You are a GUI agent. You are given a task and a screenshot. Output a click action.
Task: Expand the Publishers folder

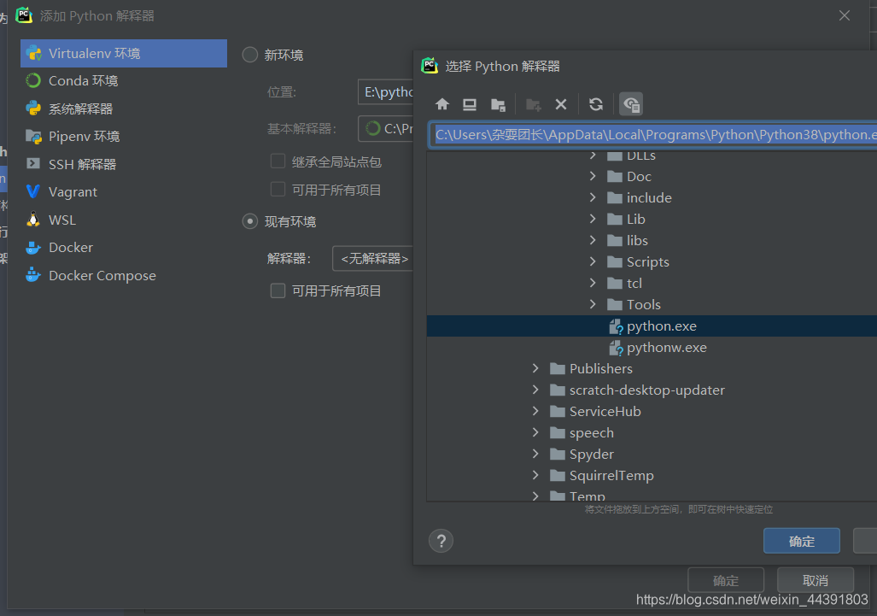tap(535, 368)
